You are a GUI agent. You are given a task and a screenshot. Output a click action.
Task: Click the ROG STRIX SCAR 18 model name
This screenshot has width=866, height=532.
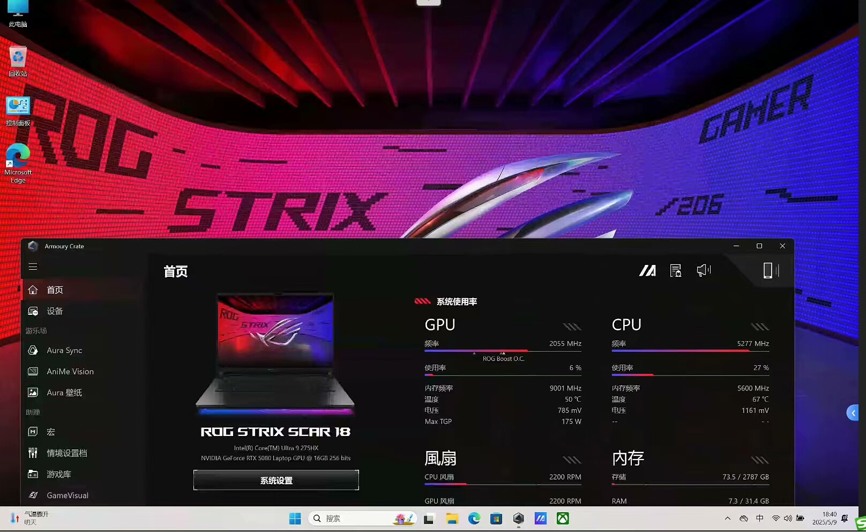[275, 432]
